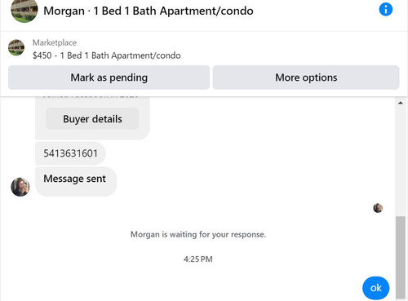Click Morgan is waiting for your response text

tap(198, 234)
